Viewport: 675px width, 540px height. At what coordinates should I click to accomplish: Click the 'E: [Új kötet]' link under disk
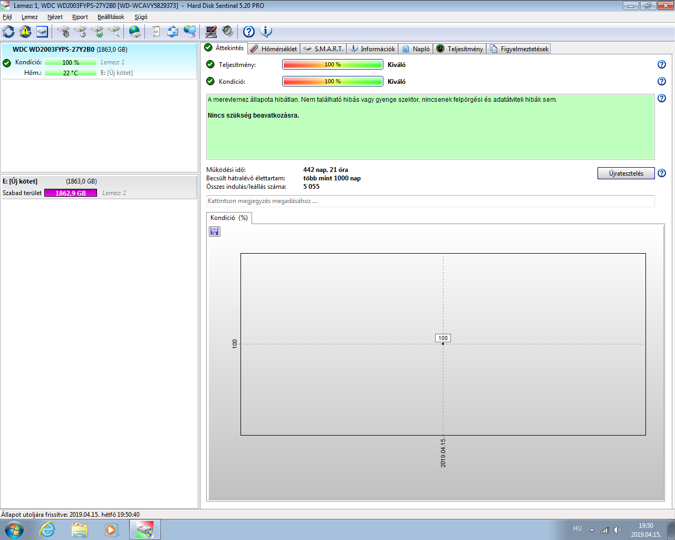[117, 73]
